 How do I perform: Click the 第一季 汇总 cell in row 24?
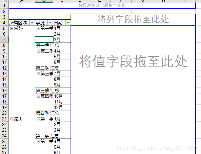tap(53, 136)
